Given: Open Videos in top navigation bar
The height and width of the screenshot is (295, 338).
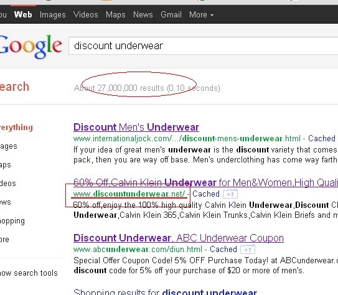Looking at the screenshot, I should (x=85, y=15).
